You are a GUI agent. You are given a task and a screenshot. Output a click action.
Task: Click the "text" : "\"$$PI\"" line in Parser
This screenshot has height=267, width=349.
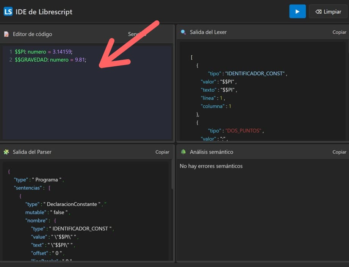[53, 245]
